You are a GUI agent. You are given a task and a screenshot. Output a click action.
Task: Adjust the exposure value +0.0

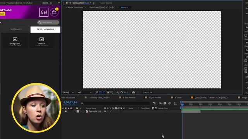click(x=126, y=93)
